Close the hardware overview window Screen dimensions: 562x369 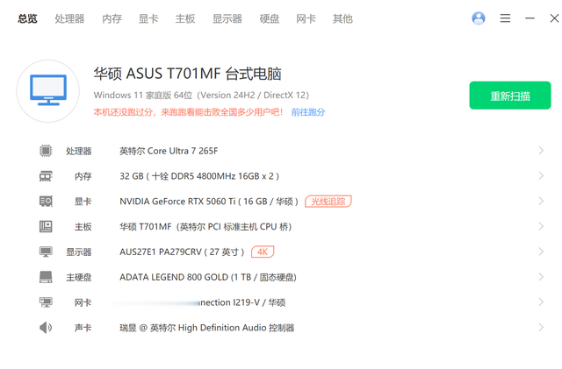[x=554, y=18]
